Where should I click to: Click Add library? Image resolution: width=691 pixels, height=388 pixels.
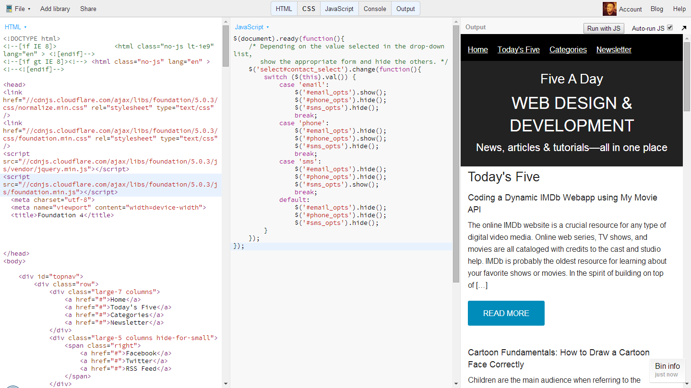point(55,9)
